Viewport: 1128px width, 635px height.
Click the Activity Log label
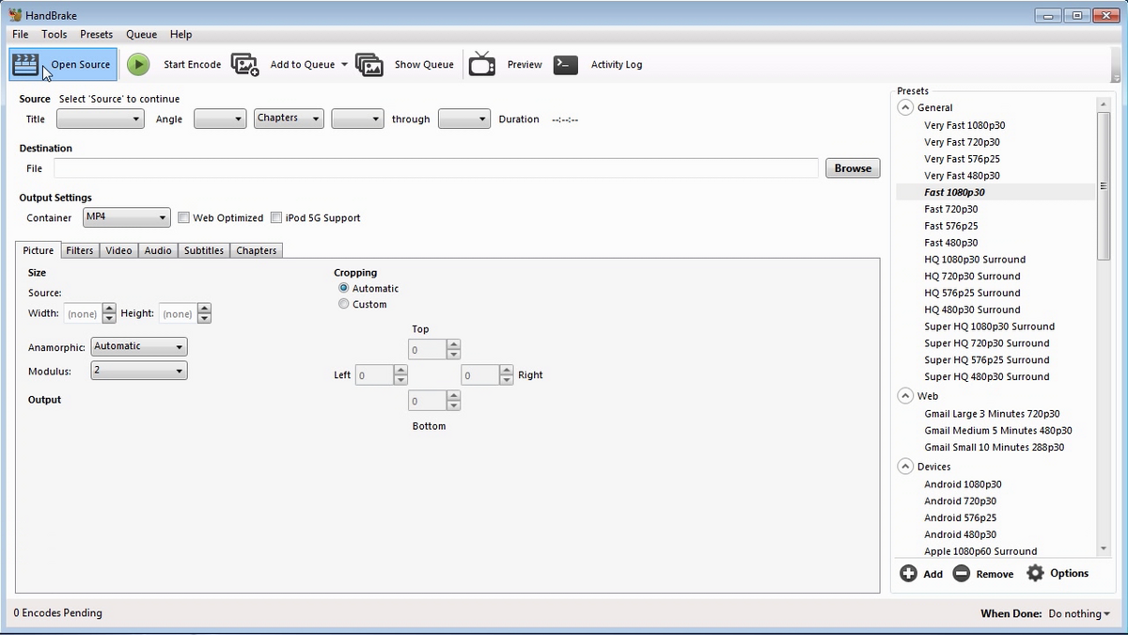coord(617,65)
